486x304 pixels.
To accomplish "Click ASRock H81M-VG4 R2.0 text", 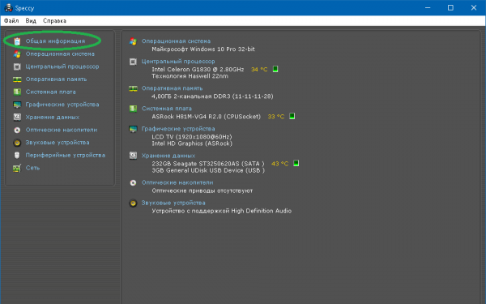I will coord(206,117).
